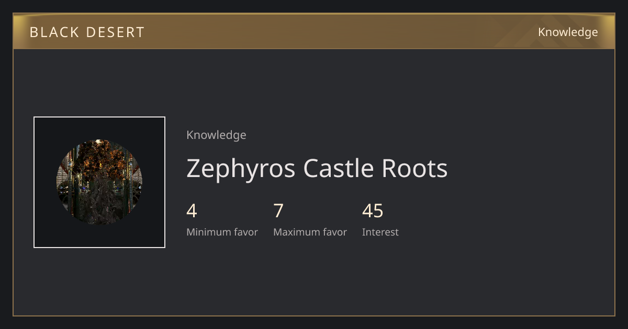Screen dimensions: 628x329
Task: Click the golden header banner
Action: (314, 31)
